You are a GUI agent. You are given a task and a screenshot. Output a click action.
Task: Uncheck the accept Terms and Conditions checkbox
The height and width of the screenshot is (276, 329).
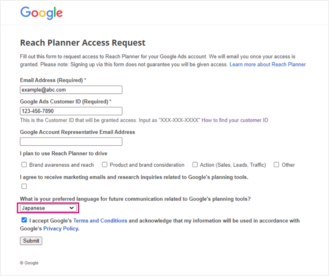[24, 220]
